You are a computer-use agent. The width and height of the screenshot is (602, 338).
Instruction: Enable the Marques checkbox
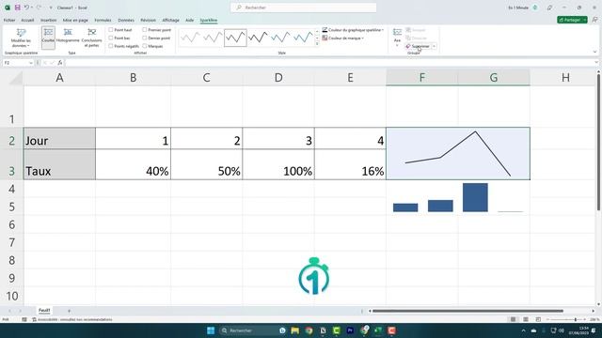tap(144, 46)
